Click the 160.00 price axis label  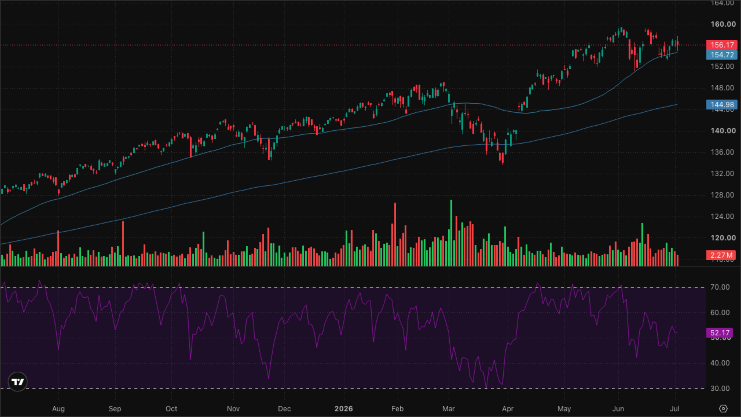pyautogui.click(x=723, y=24)
